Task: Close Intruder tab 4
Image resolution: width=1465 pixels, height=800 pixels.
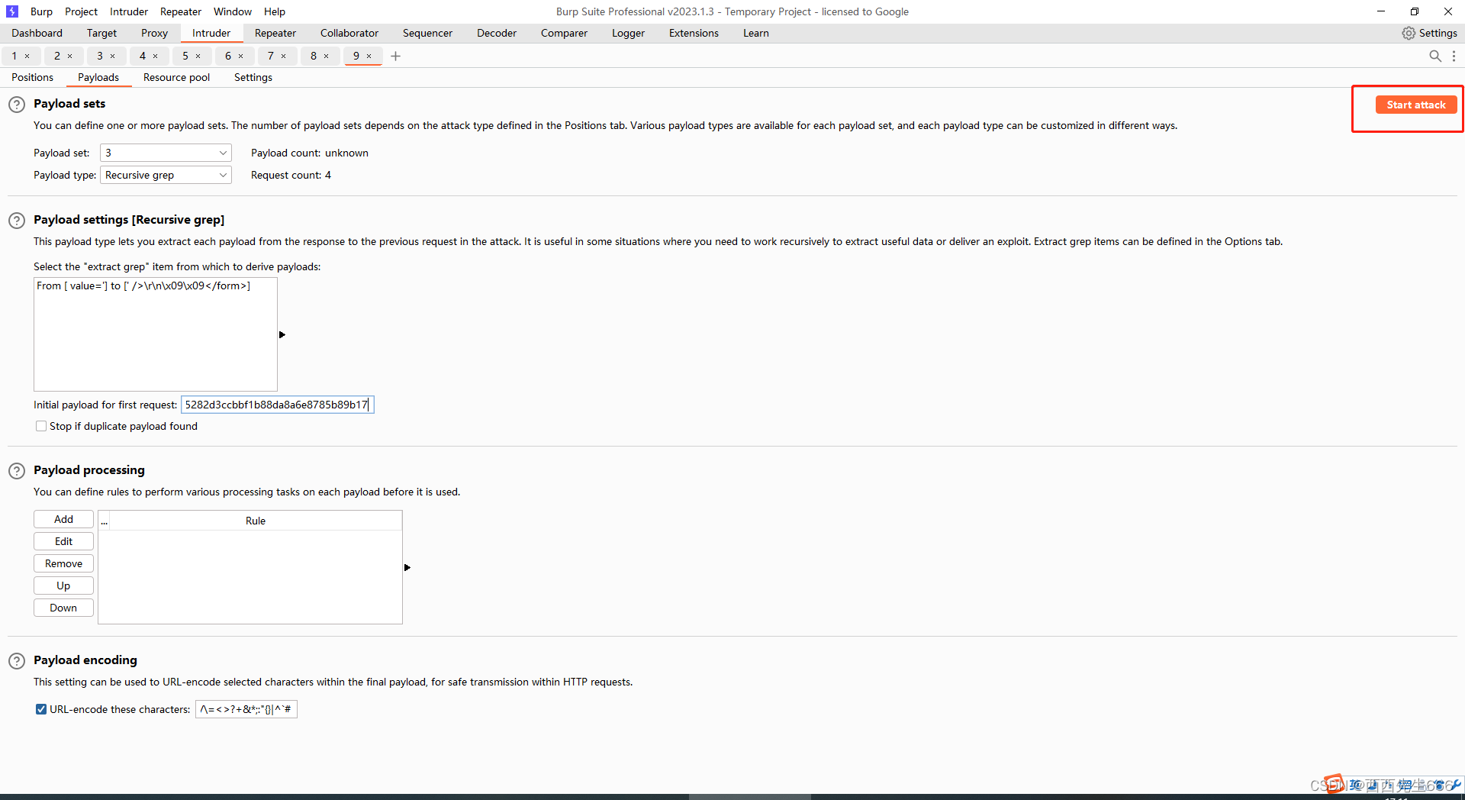Action: point(155,56)
